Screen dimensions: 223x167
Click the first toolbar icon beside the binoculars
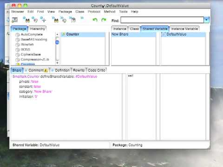(15, 20)
